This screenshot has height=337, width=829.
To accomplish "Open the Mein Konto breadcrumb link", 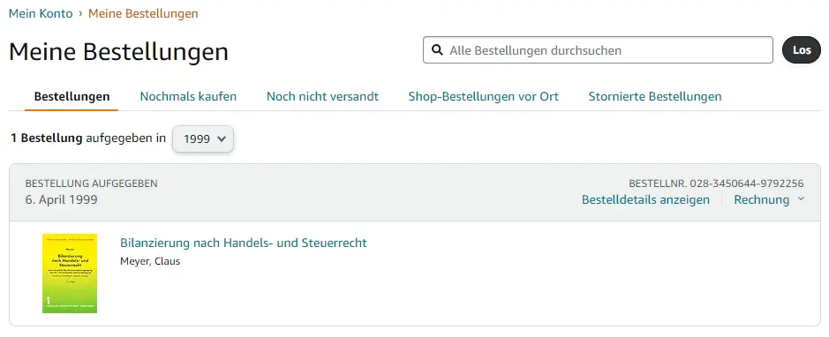I will click(41, 14).
